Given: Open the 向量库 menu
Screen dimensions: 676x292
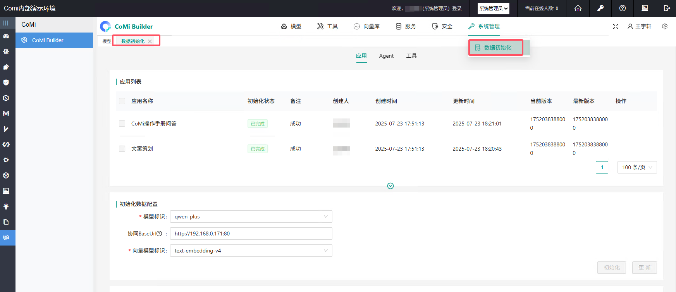Looking at the screenshot, I should [x=366, y=26].
